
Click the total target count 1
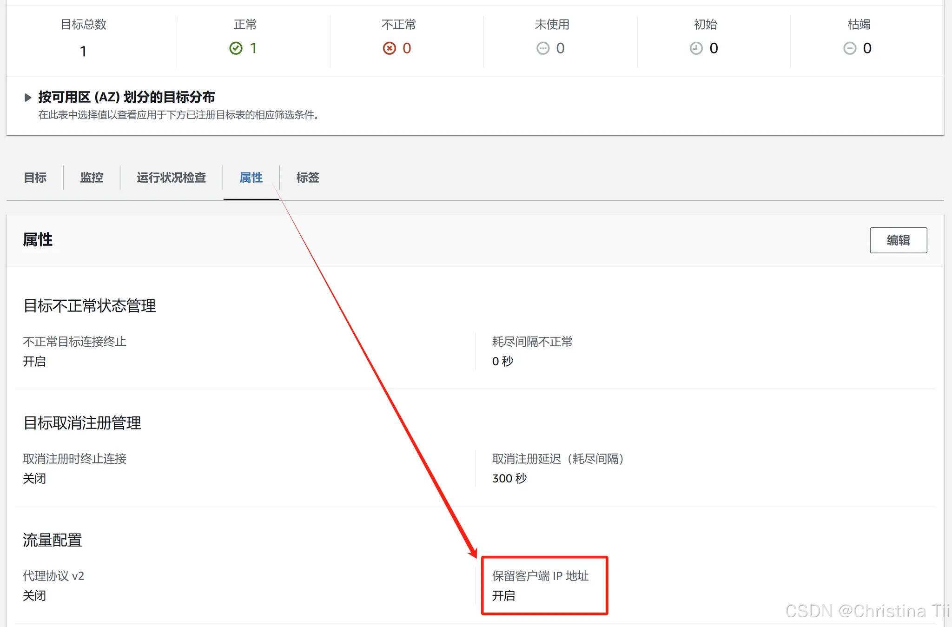[83, 51]
